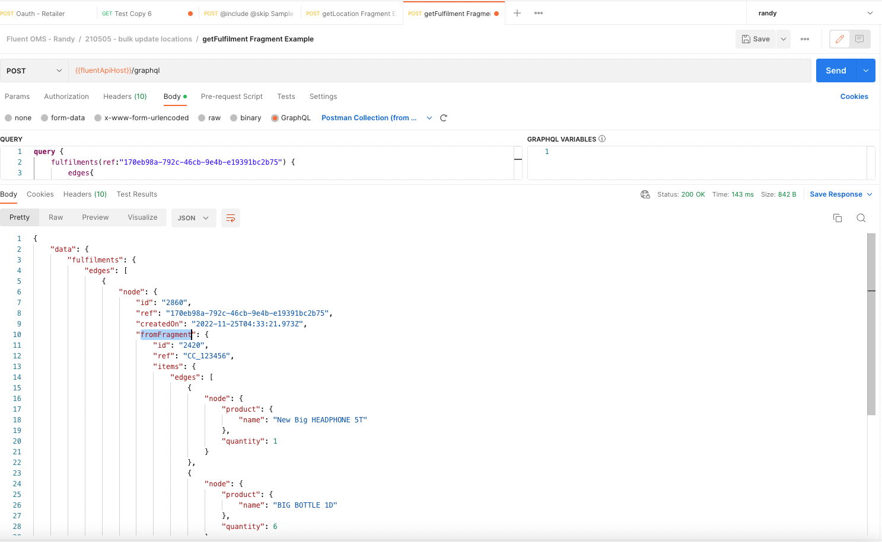Viewport: 882px width, 542px height.
Task: Select the raw body type radio
Action: pyautogui.click(x=202, y=118)
